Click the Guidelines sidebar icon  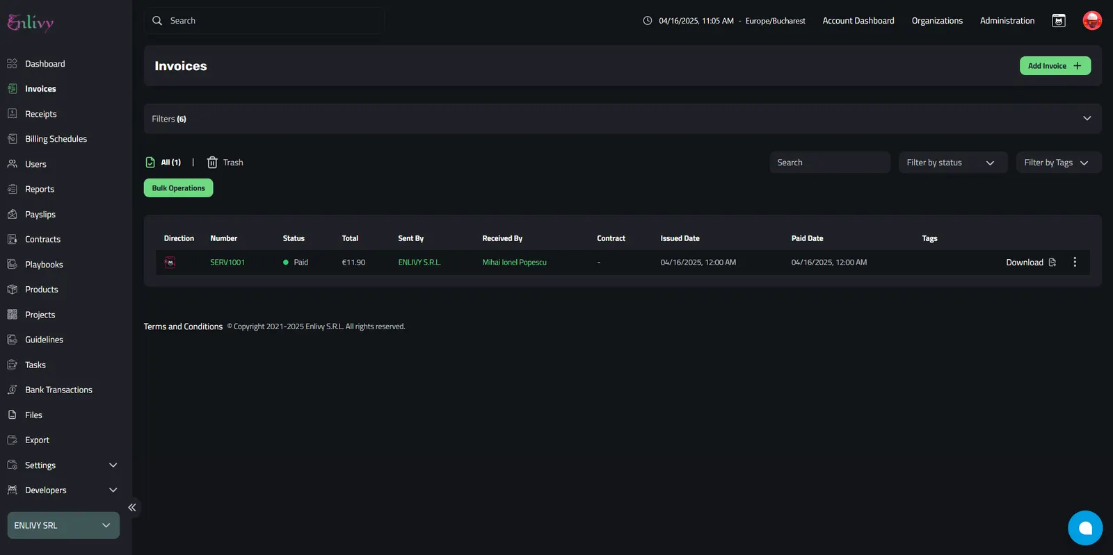[12, 340]
